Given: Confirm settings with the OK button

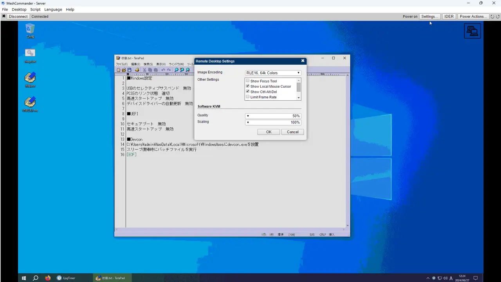Looking at the screenshot, I should click(x=269, y=132).
